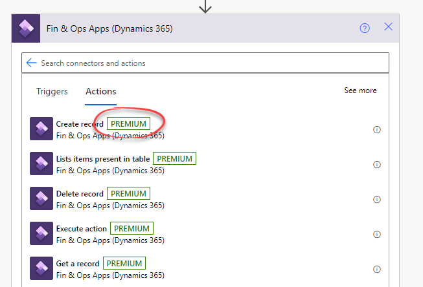Screen dimensions: 423x287
Task: Focus the Search connectors and actions field
Action: click(205, 63)
